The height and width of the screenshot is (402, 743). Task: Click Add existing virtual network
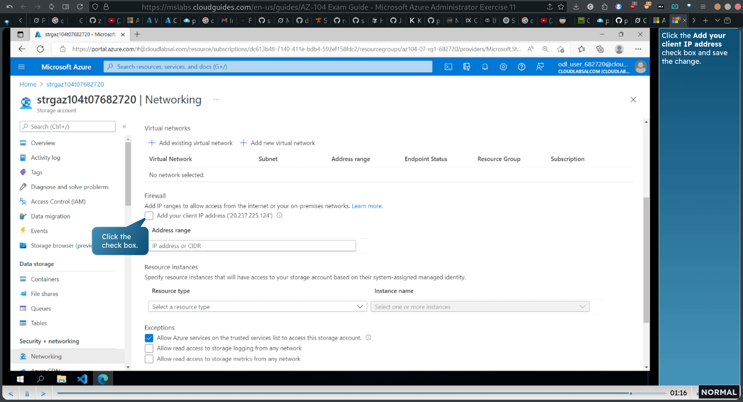(190, 143)
